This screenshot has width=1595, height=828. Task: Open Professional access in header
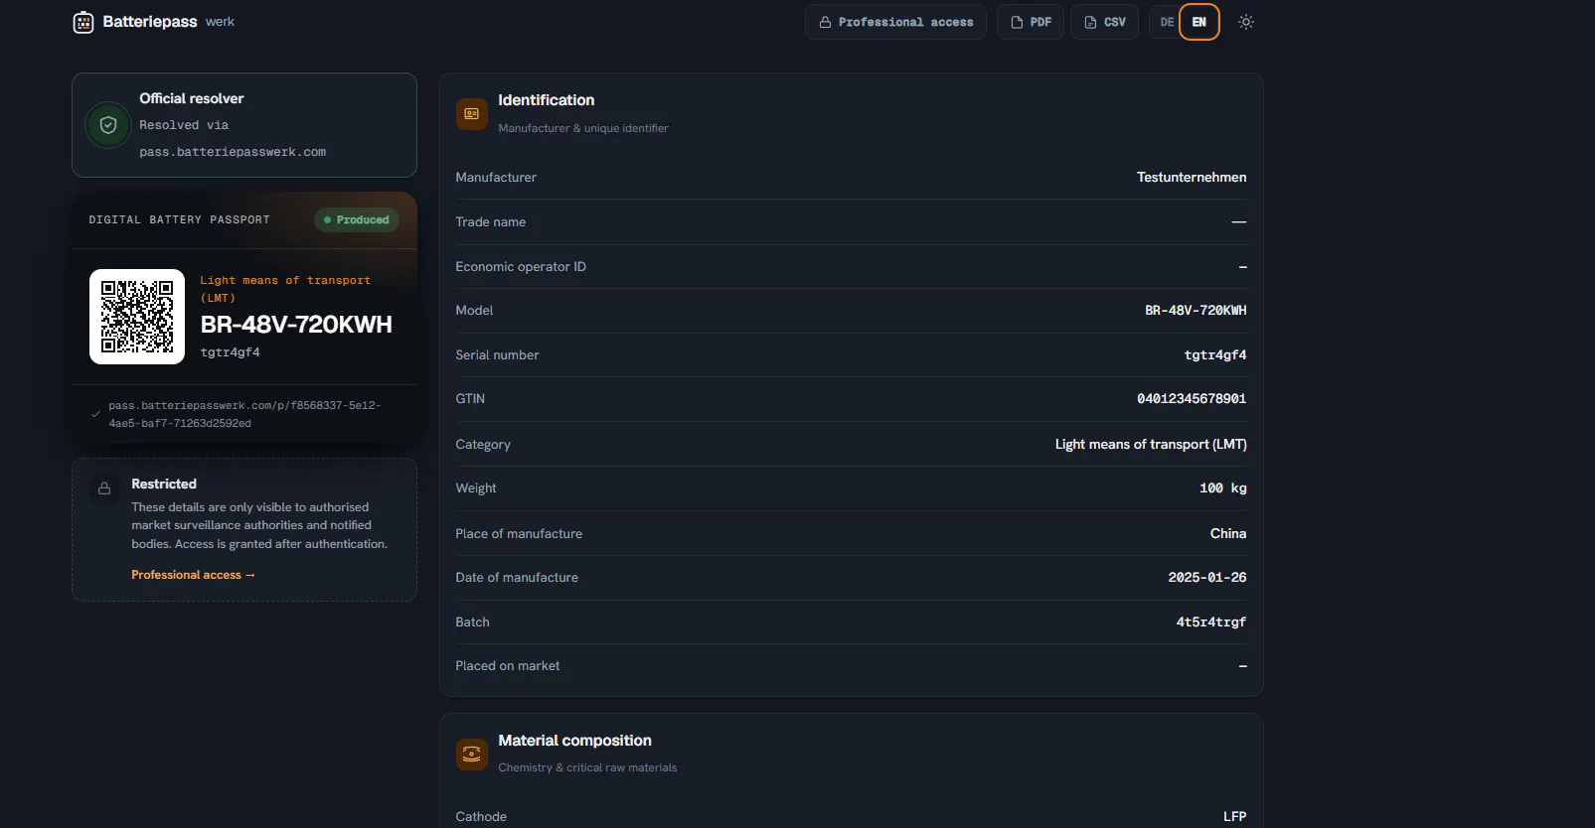coord(895,22)
